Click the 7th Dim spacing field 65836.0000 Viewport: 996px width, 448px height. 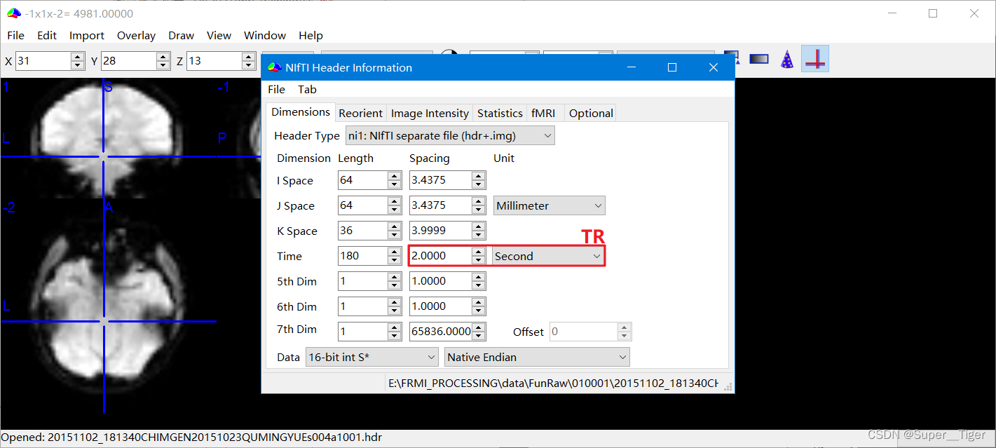pyautogui.click(x=440, y=332)
